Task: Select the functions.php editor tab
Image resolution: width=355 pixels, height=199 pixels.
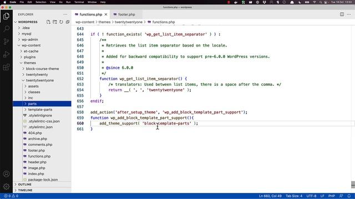Action: 91,14
